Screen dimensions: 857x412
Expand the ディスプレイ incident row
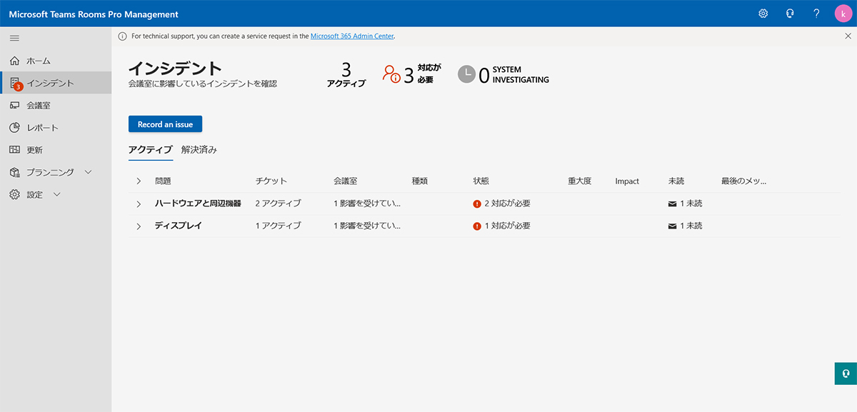pyautogui.click(x=139, y=226)
